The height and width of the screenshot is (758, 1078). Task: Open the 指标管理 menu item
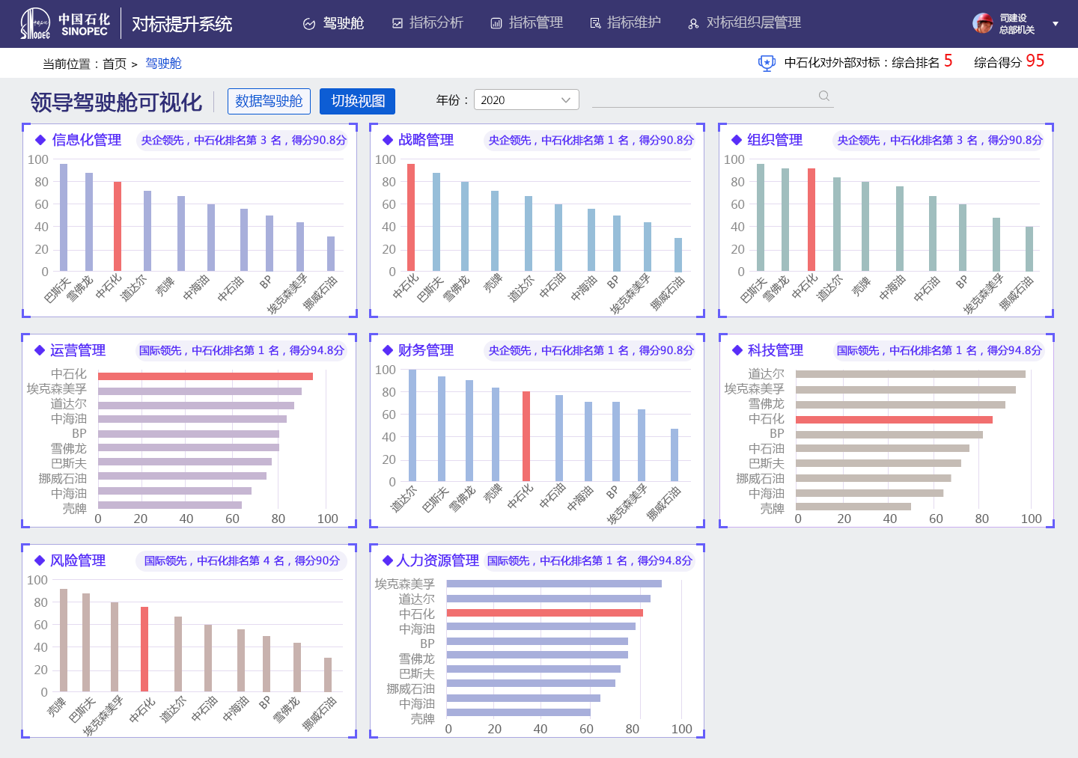coord(527,23)
